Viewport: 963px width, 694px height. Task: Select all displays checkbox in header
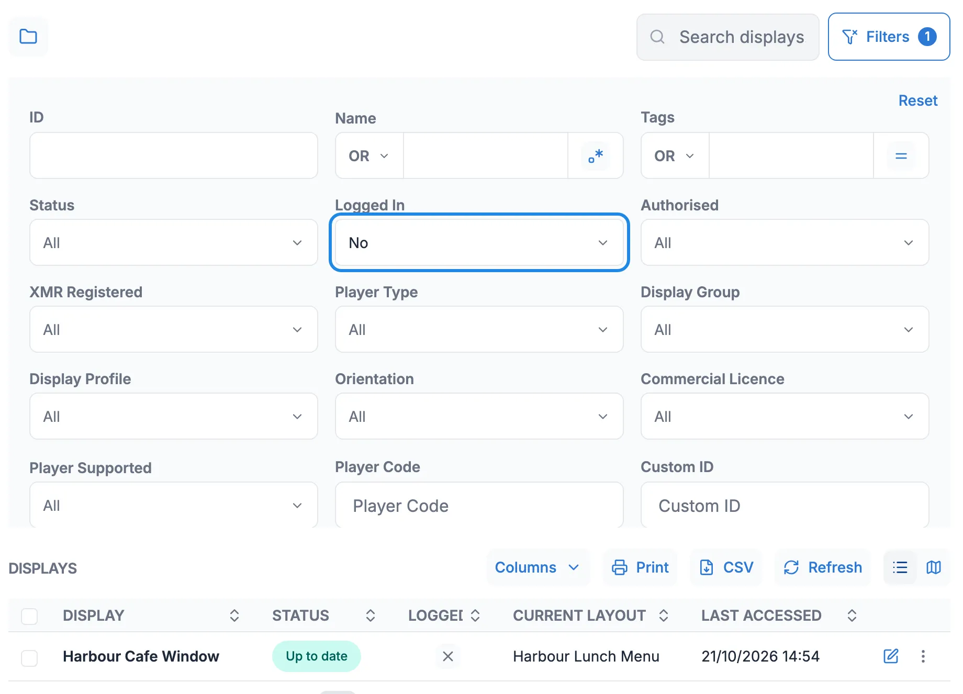point(29,616)
